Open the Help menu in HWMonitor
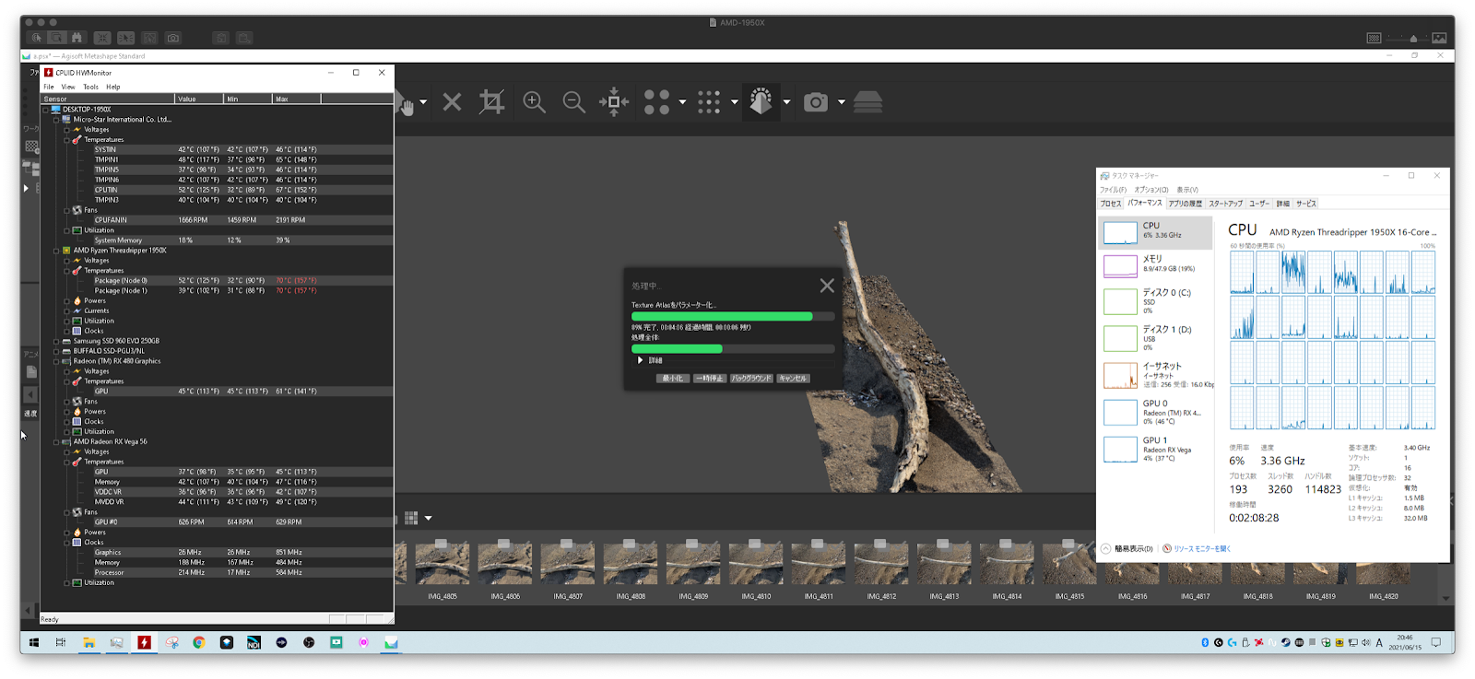The width and height of the screenshot is (1475, 679). pyautogui.click(x=113, y=87)
